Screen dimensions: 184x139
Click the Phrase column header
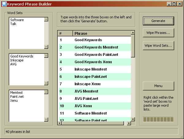coord(102,34)
